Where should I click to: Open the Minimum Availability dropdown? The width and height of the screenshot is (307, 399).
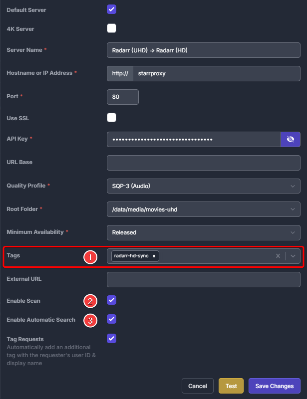point(294,232)
